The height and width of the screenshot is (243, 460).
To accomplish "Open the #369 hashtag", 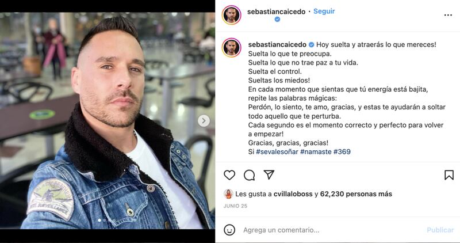I will click(x=342, y=152).
